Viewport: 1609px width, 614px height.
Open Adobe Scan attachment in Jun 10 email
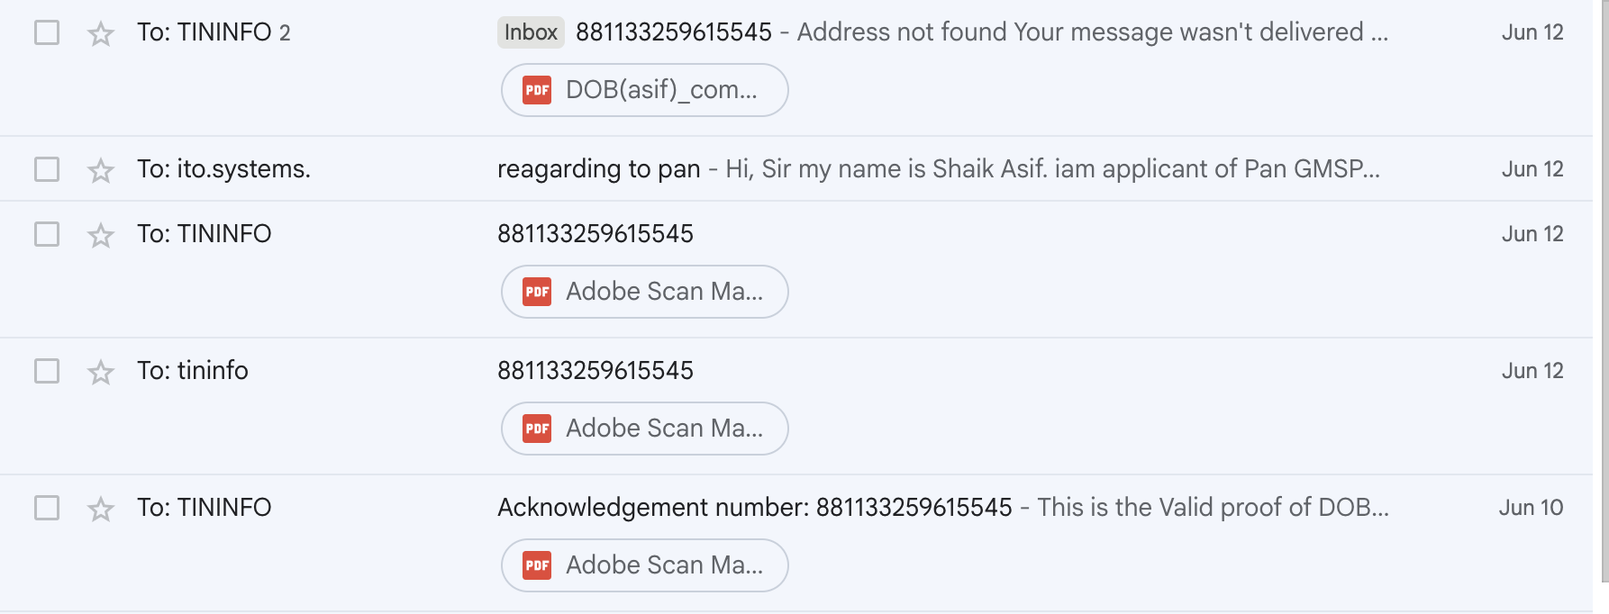pos(645,565)
